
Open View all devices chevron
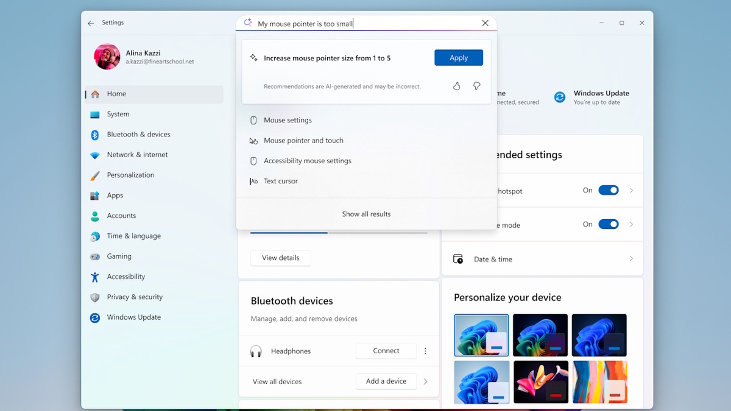(x=425, y=382)
